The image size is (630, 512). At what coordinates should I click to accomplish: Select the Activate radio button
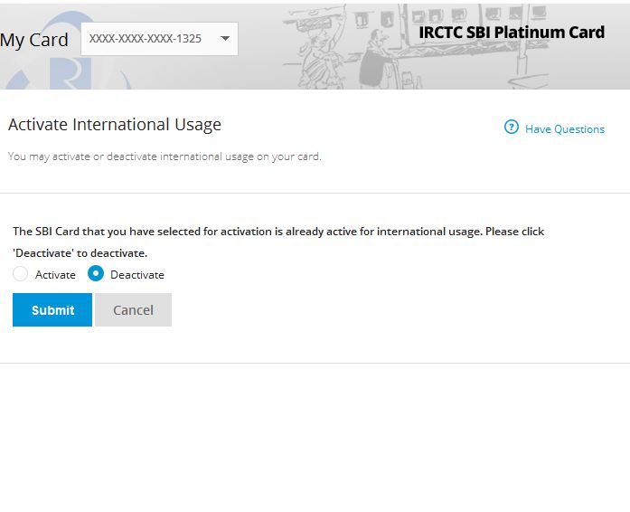(20, 273)
